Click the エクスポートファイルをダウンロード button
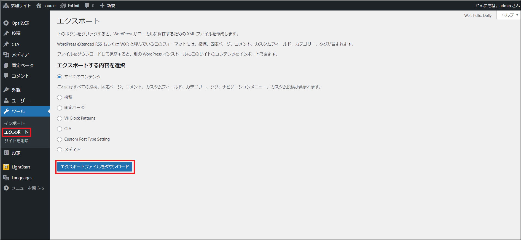521x240 pixels. point(95,167)
